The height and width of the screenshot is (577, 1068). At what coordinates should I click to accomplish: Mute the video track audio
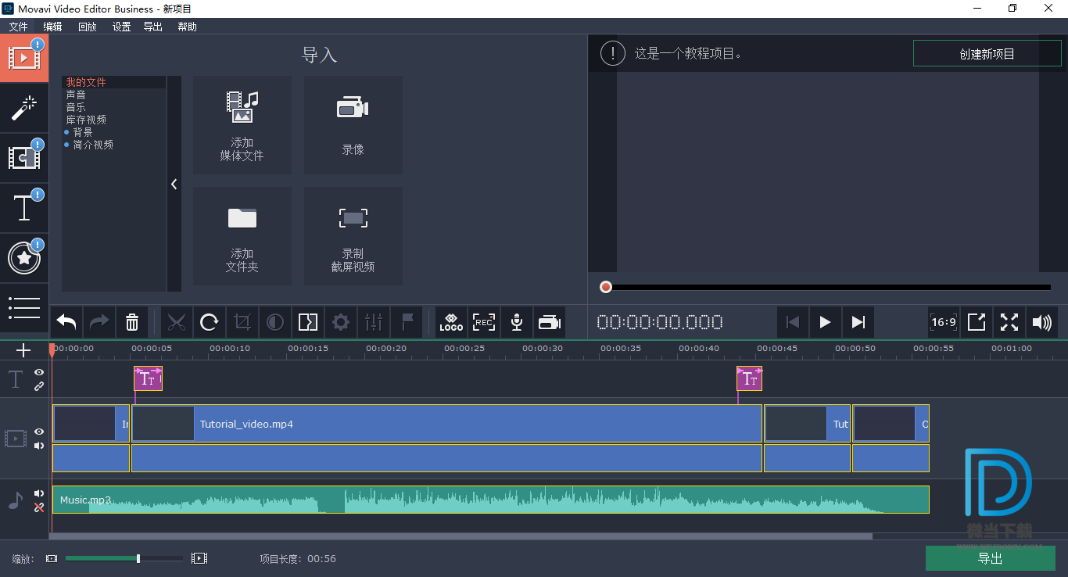39,446
